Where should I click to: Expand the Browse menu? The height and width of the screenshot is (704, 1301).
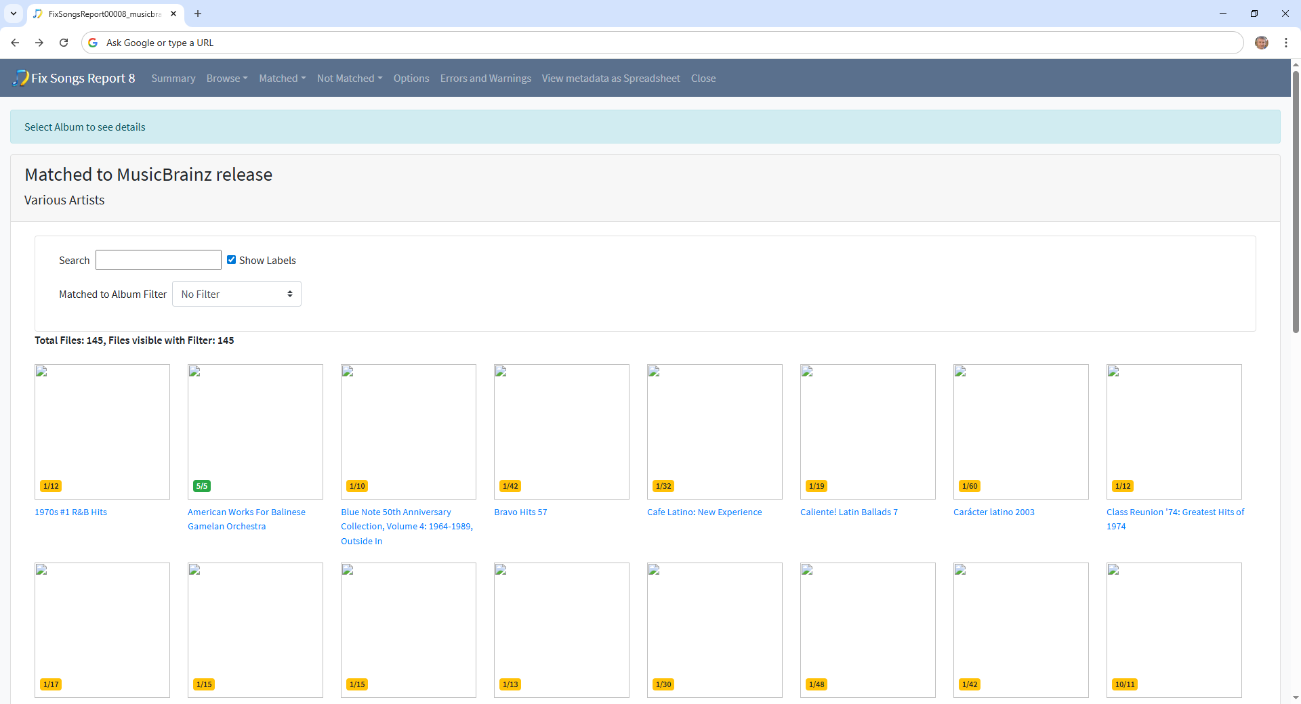coord(226,79)
